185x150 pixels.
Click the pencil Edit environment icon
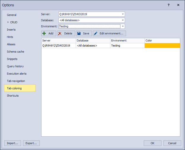click(x=95, y=33)
